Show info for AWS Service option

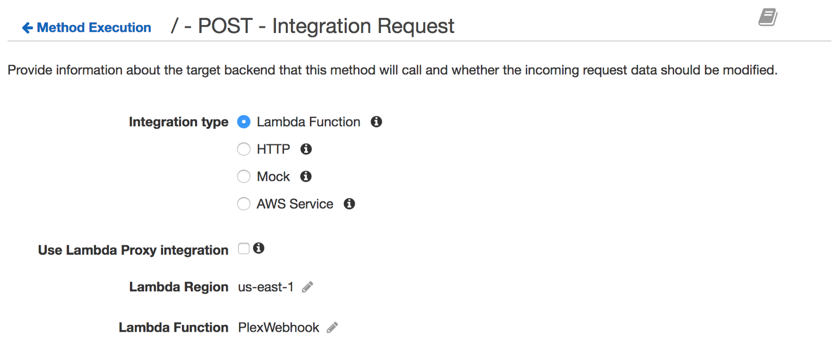click(349, 204)
